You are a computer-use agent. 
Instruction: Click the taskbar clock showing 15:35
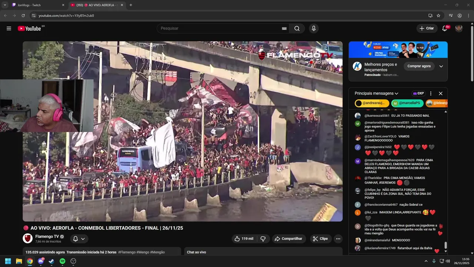pyautogui.click(x=461, y=261)
